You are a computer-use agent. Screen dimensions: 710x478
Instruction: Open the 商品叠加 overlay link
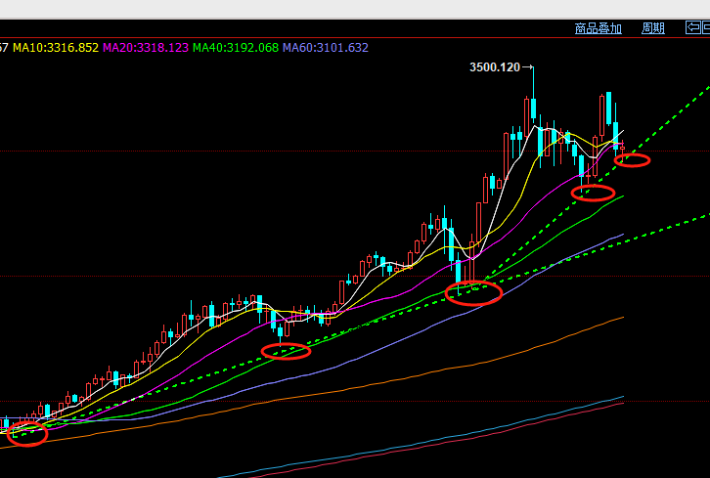(x=599, y=28)
